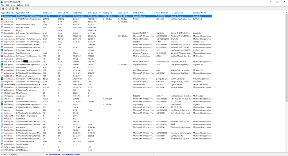Click the LogiOptions.exe (UNICODE) row icon

[2, 50]
